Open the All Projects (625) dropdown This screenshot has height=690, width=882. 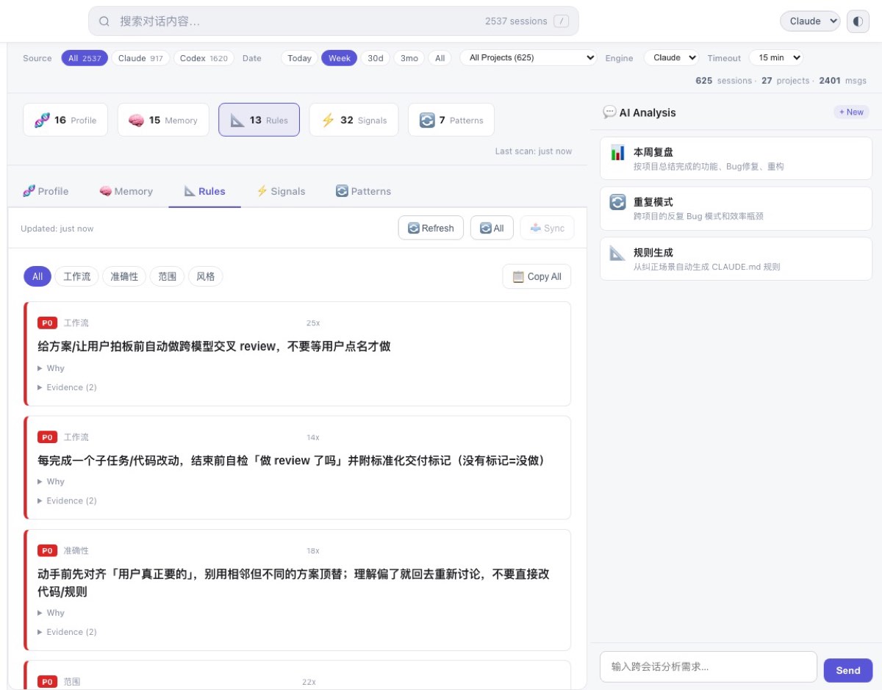click(528, 57)
